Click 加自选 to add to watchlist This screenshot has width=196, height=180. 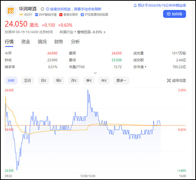(174, 14)
